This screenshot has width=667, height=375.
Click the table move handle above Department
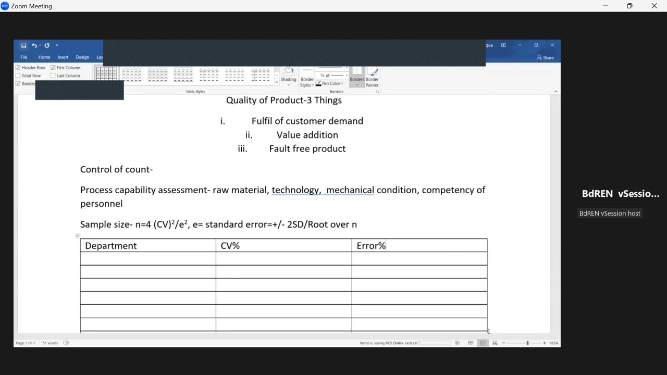point(78,236)
